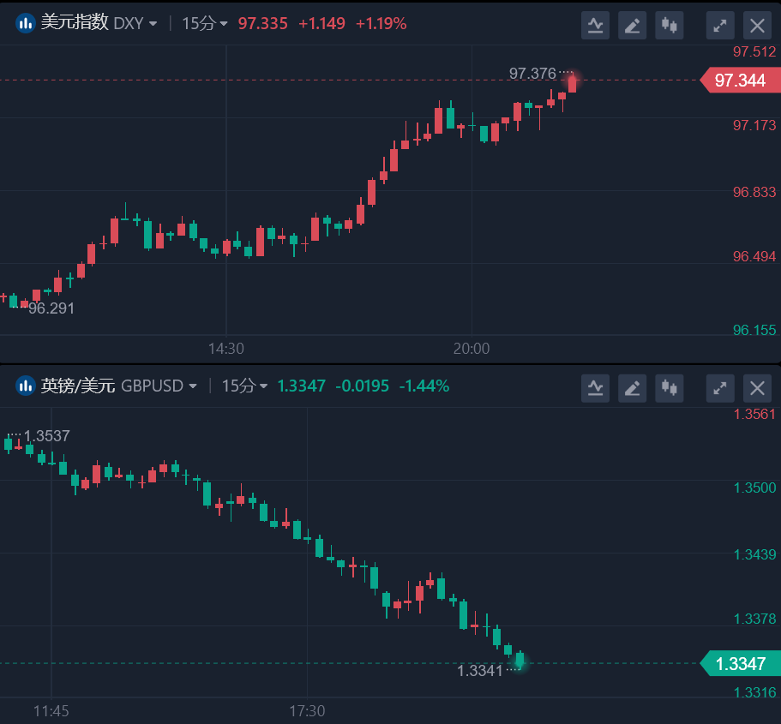Change candlestick chart type on DXY panel

[670, 25]
